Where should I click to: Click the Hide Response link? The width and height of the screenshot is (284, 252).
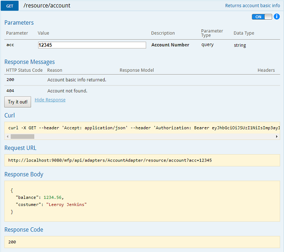point(50,100)
